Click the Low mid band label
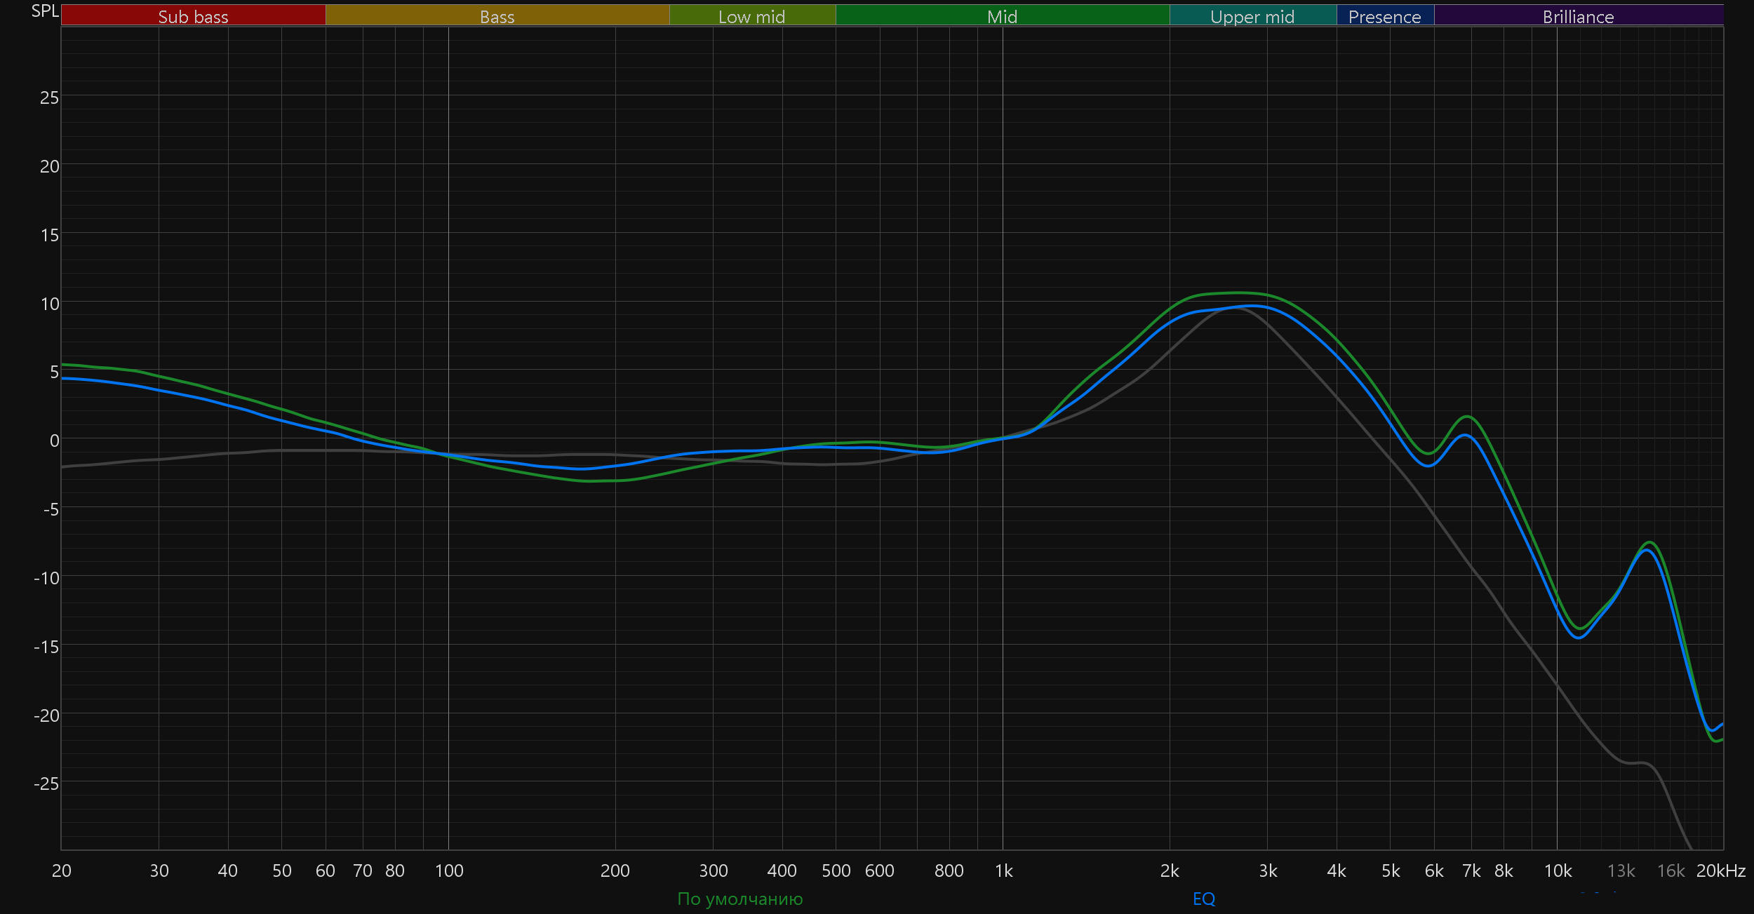 [751, 16]
